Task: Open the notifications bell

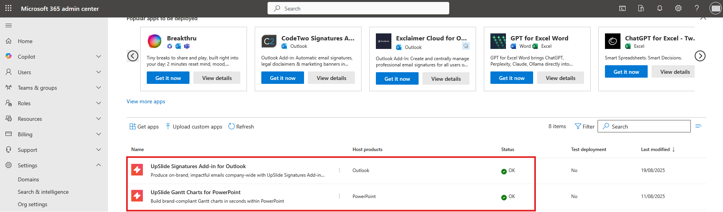Action: click(660, 8)
